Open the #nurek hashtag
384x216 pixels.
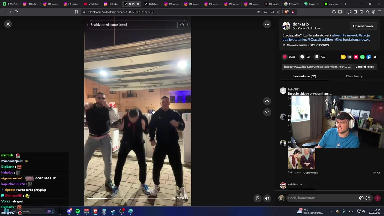pyautogui.click(x=352, y=35)
